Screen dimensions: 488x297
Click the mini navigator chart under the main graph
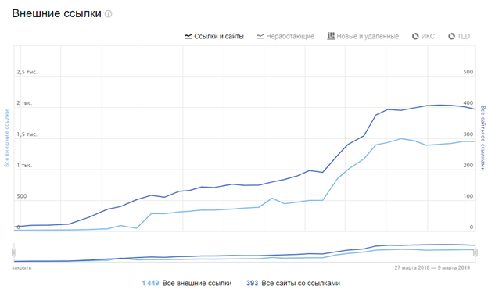tap(245, 252)
